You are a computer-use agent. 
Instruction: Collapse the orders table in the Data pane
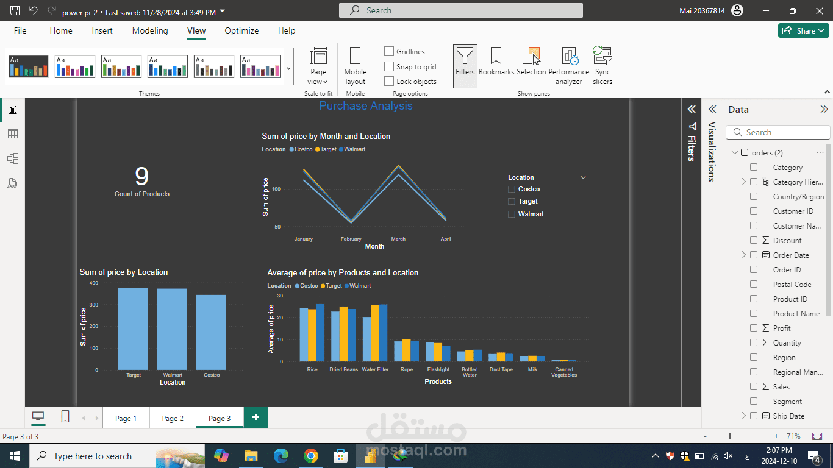coord(734,152)
